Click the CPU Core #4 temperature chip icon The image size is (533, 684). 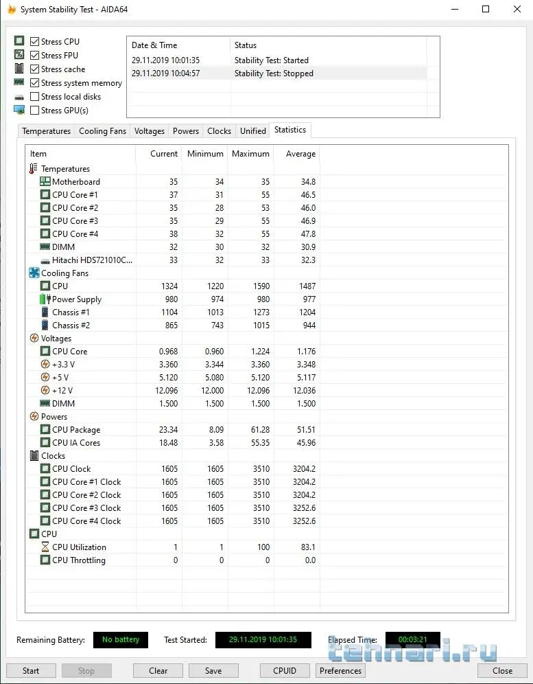pyautogui.click(x=45, y=233)
